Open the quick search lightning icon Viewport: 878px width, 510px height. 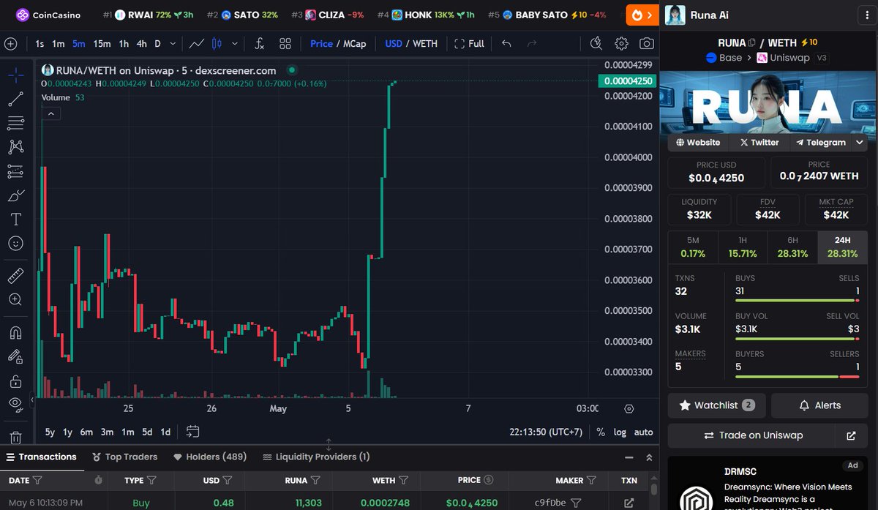click(x=596, y=43)
